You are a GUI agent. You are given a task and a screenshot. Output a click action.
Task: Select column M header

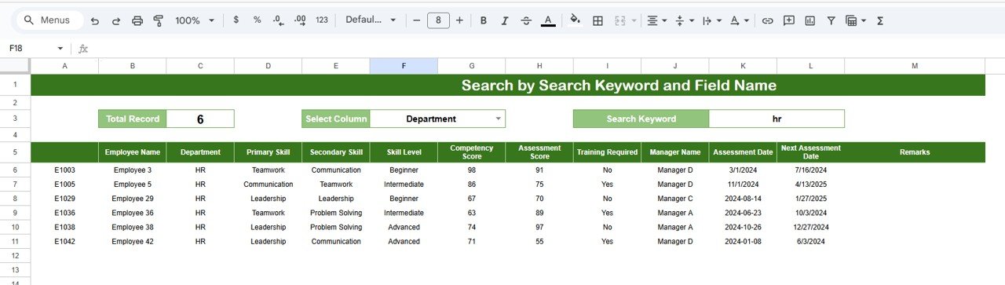(915, 66)
